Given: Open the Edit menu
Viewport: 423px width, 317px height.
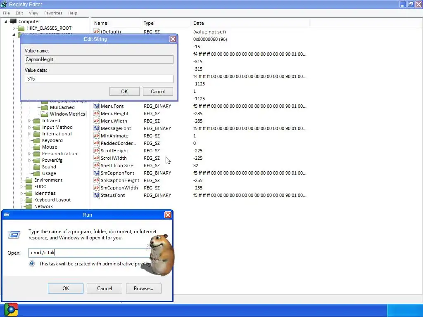Looking at the screenshot, I should pyautogui.click(x=19, y=13).
